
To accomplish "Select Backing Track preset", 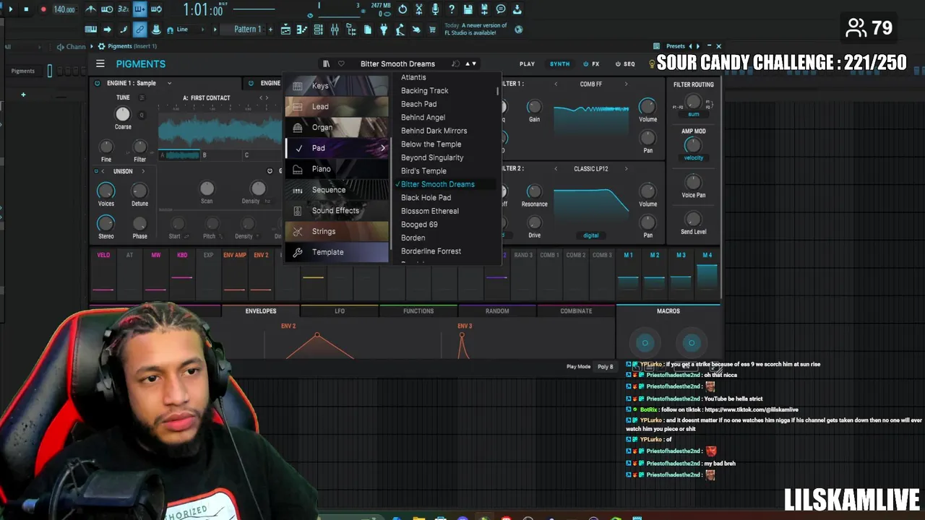I will tap(425, 90).
